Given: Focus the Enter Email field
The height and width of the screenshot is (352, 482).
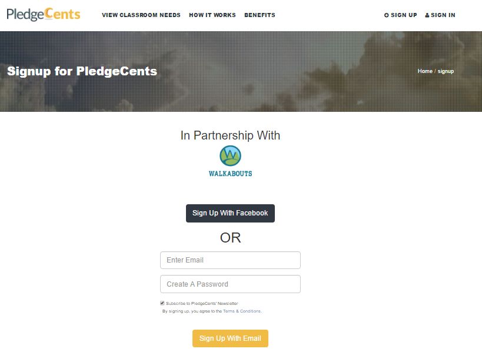Looking at the screenshot, I should click(230, 260).
